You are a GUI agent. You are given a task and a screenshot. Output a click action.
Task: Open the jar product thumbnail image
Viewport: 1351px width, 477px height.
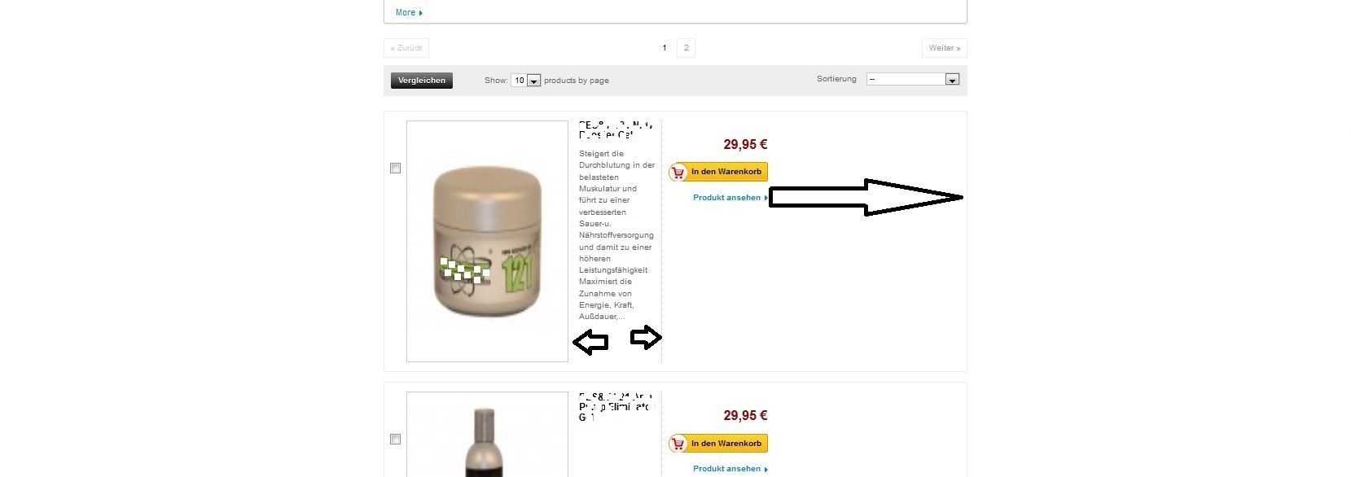pyautogui.click(x=487, y=242)
